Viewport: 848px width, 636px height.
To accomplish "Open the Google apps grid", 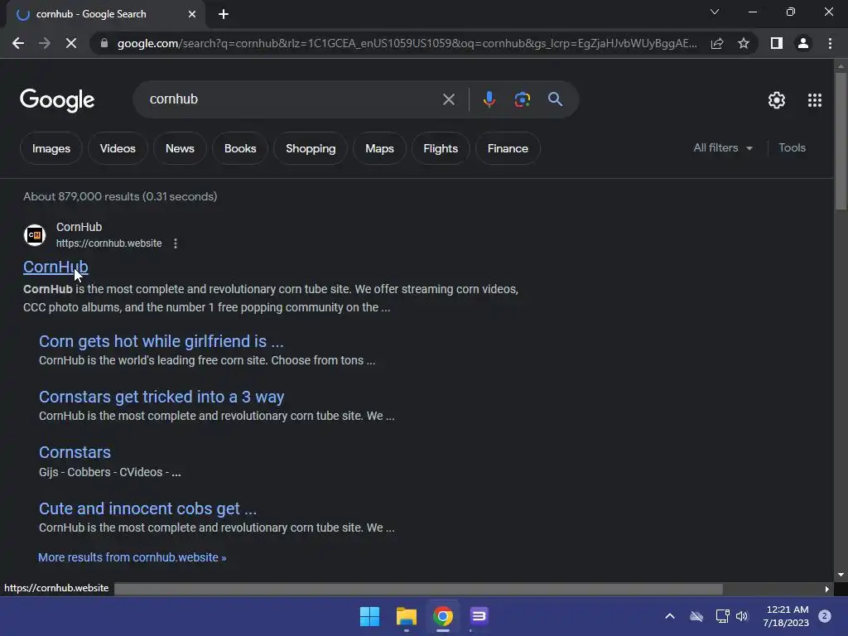I will (x=815, y=100).
